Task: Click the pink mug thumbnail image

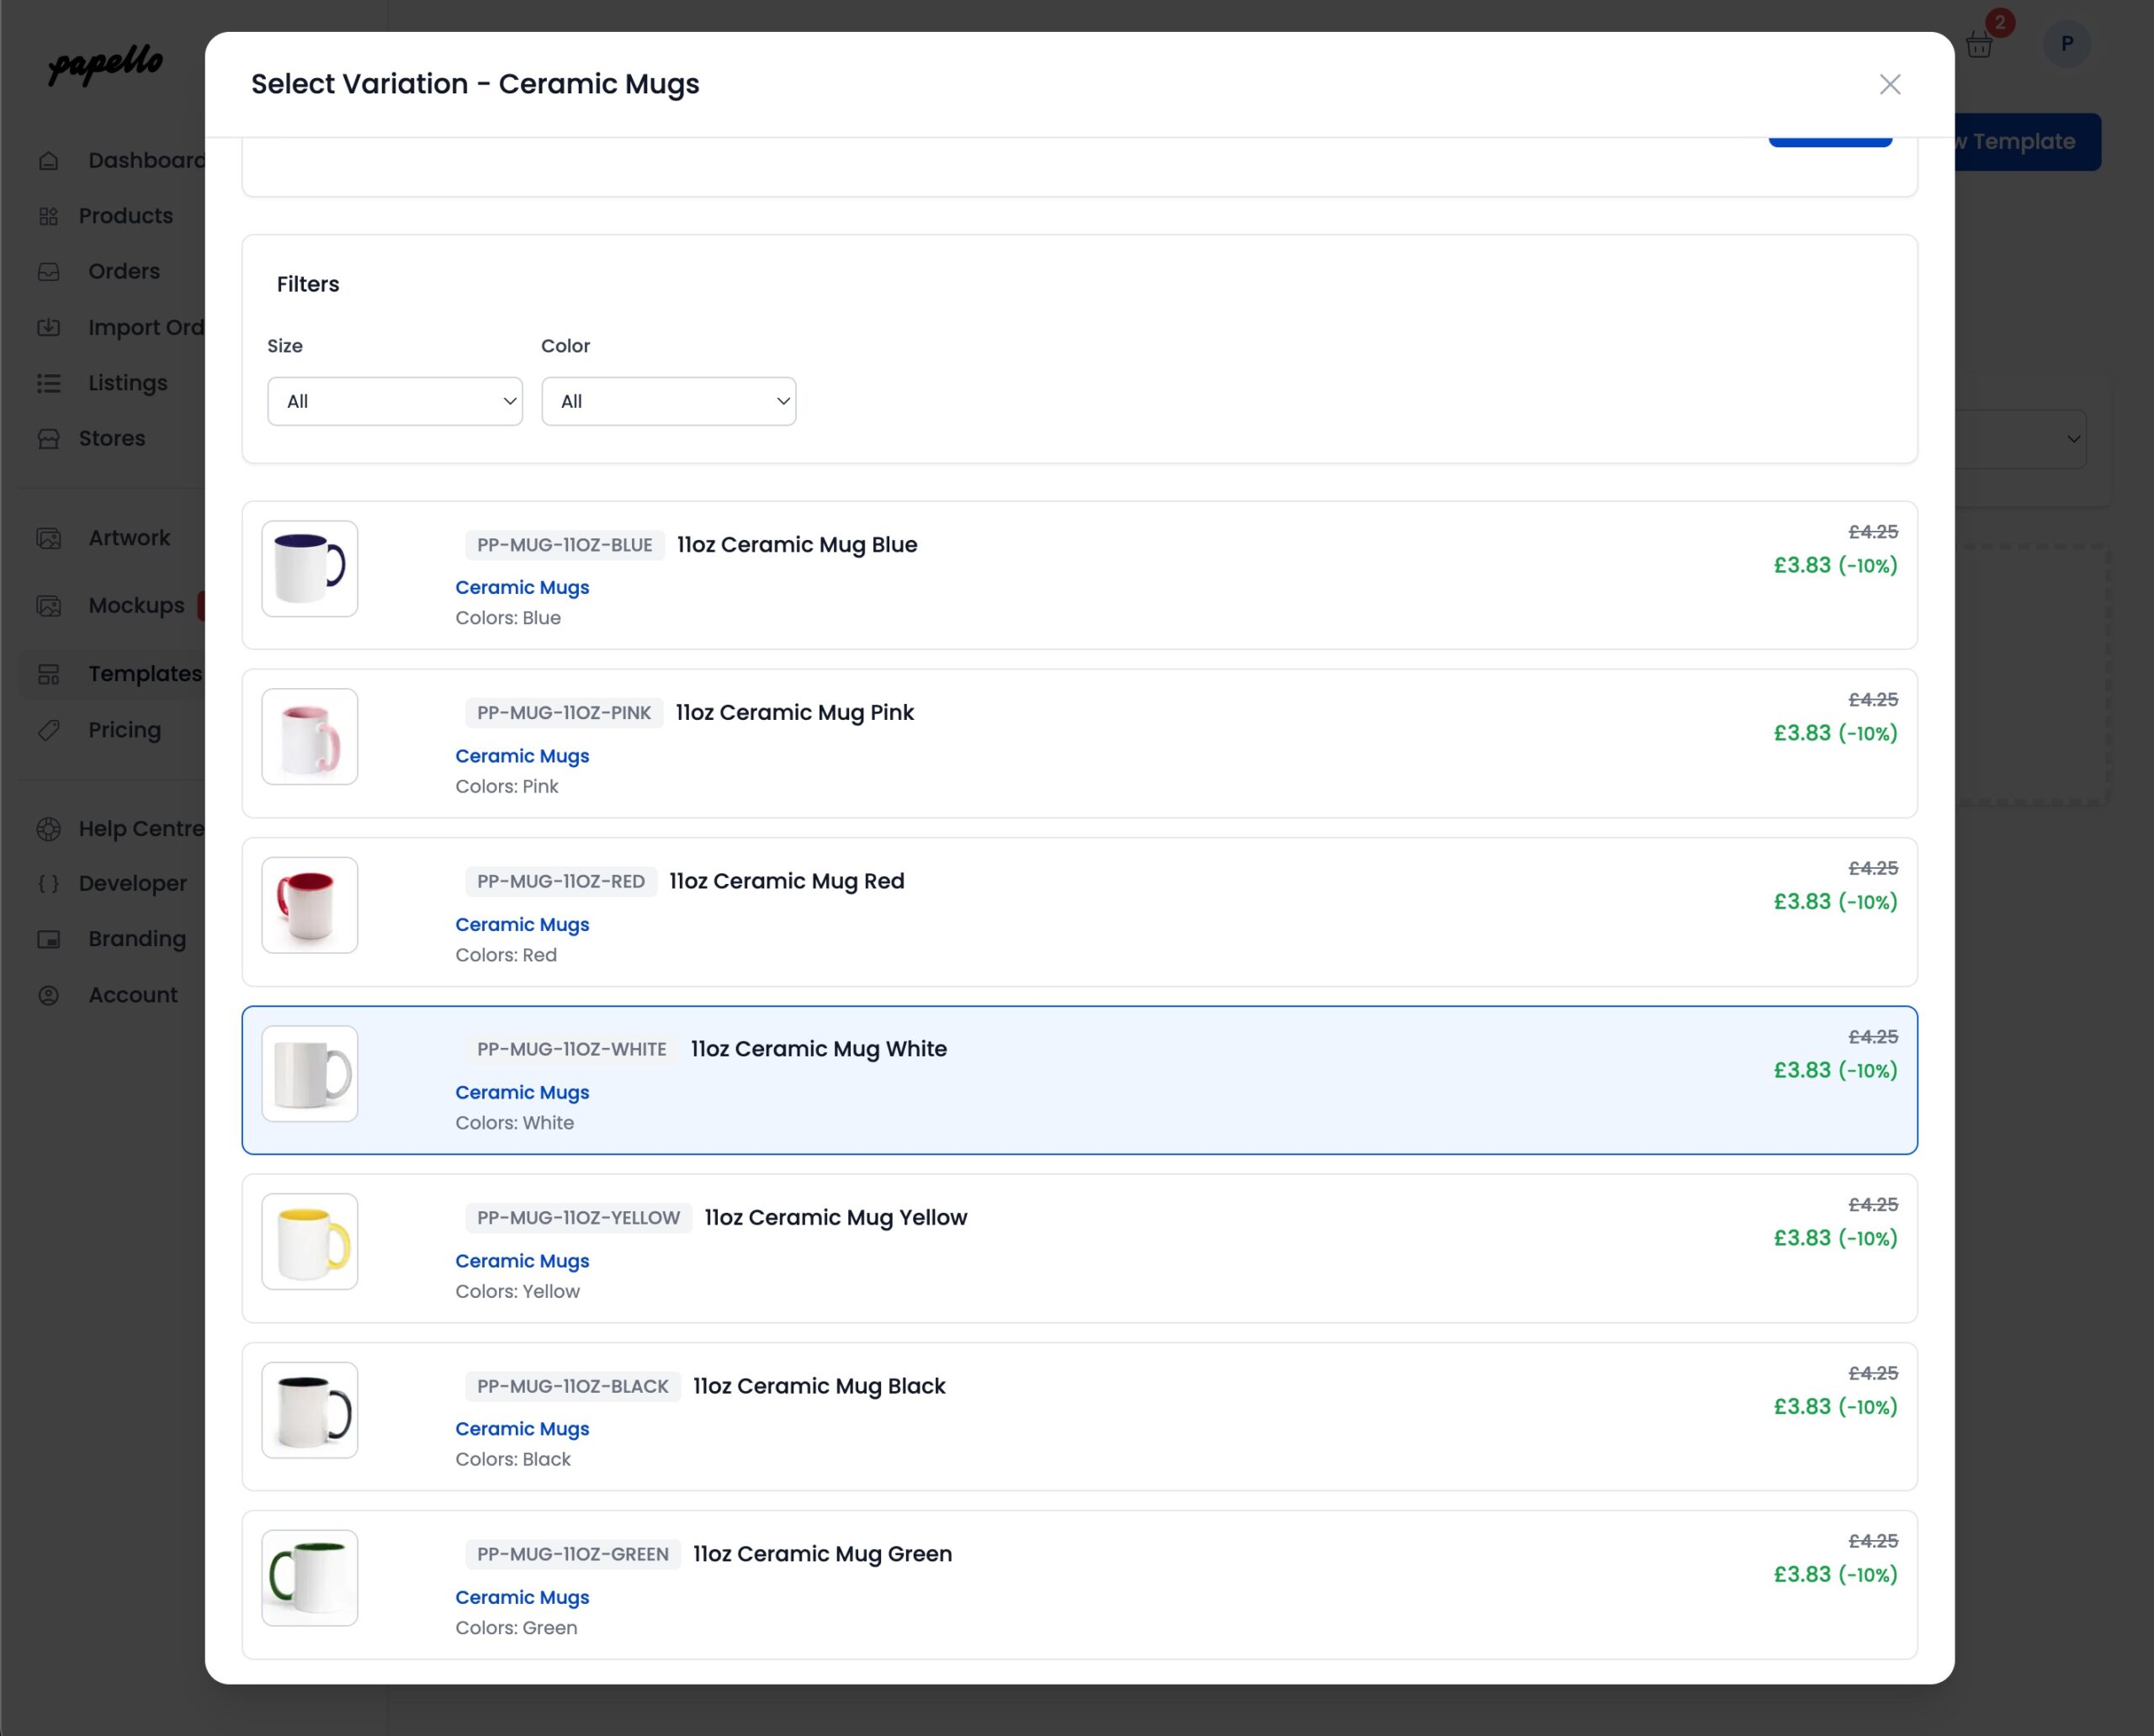Action: tap(309, 737)
